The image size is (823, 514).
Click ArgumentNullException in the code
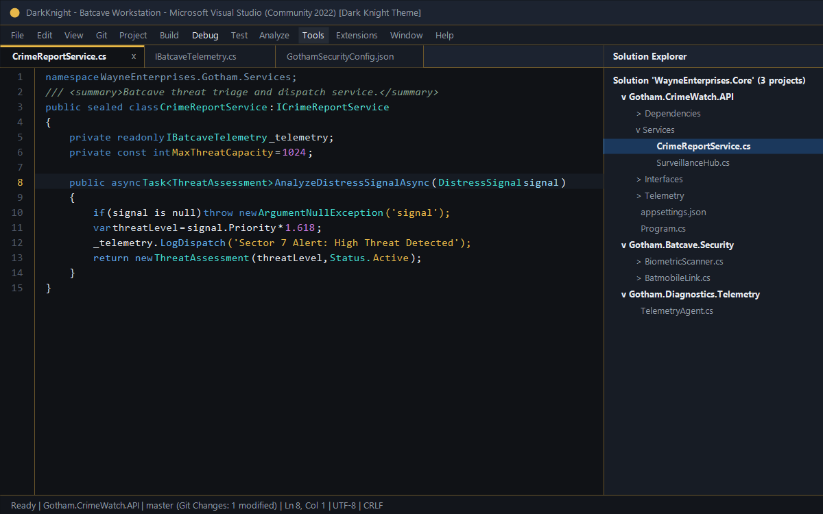pos(320,212)
